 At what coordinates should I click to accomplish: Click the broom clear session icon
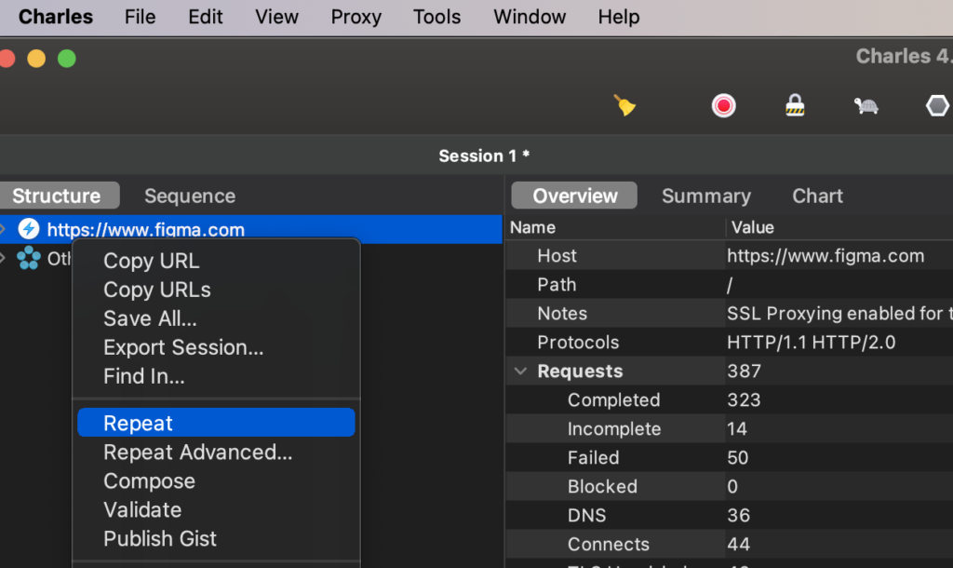click(x=624, y=106)
